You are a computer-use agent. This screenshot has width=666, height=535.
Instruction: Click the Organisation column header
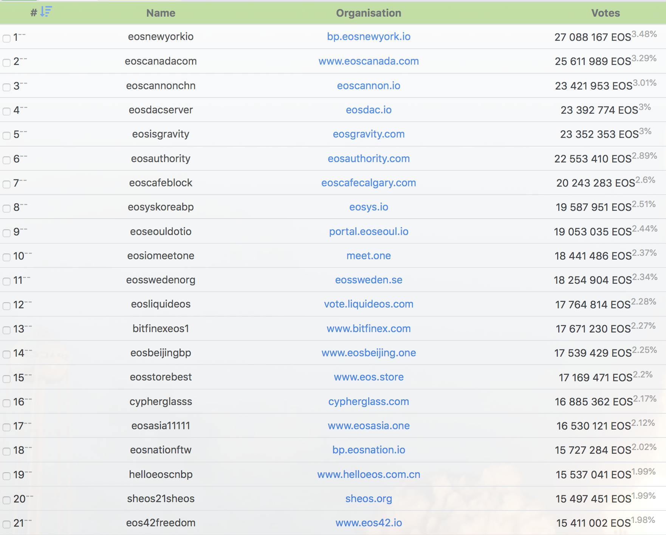click(x=369, y=13)
